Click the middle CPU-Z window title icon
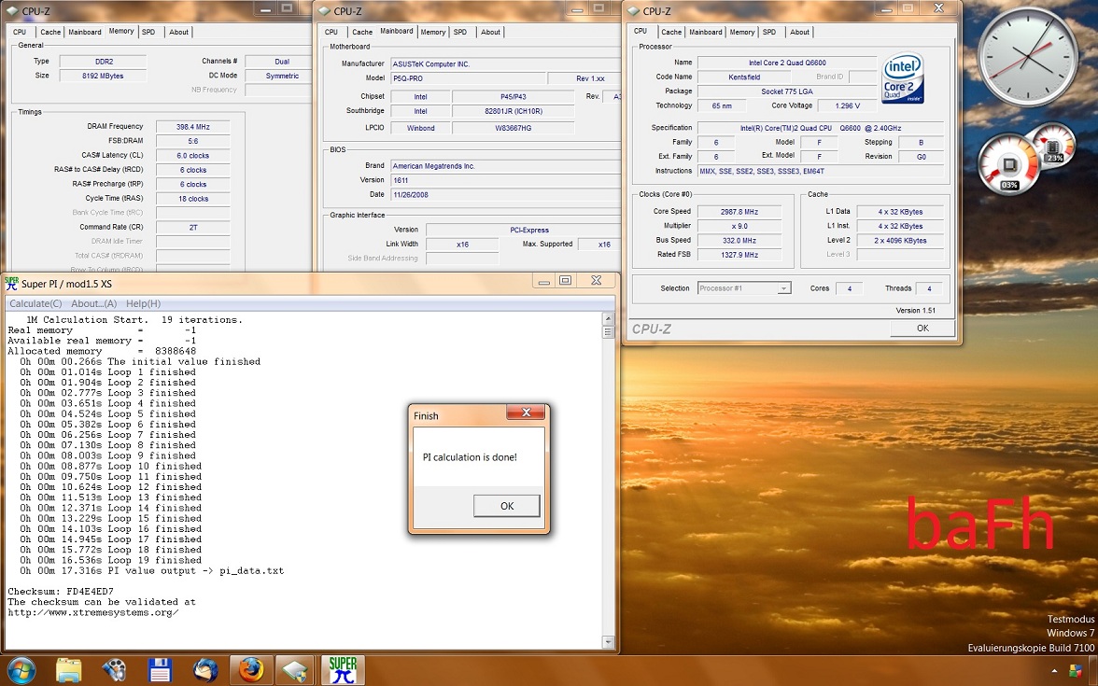 tap(323, 11)
